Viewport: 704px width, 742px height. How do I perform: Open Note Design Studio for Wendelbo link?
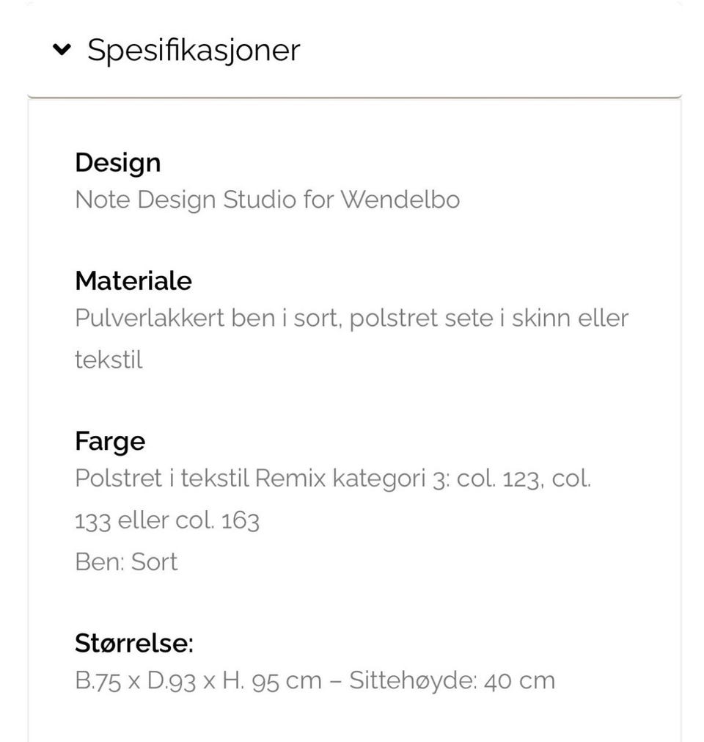[x=267, y=200]
